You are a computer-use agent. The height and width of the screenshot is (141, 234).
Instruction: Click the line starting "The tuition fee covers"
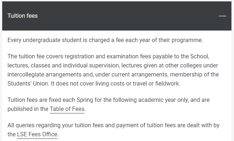(x=108, y=57)
